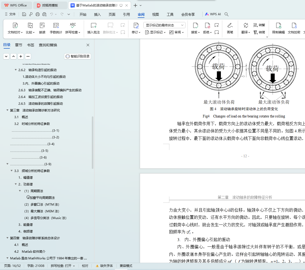Click 插入批注 to insert a comment

click(x=94, y=28)
